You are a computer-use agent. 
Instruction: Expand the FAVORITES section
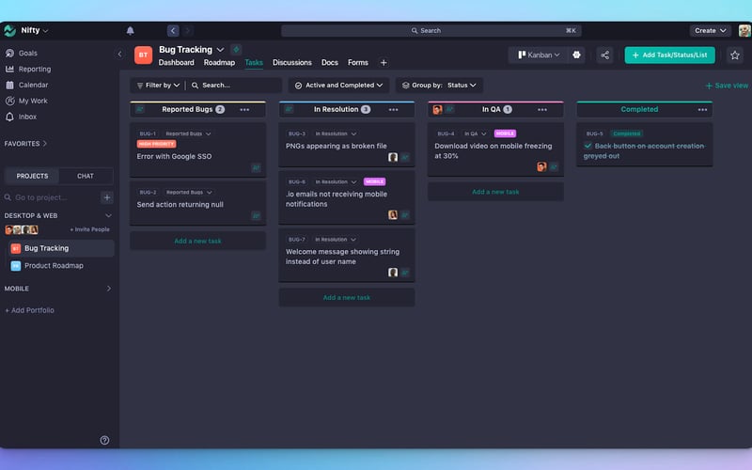(x=25, y=144)
